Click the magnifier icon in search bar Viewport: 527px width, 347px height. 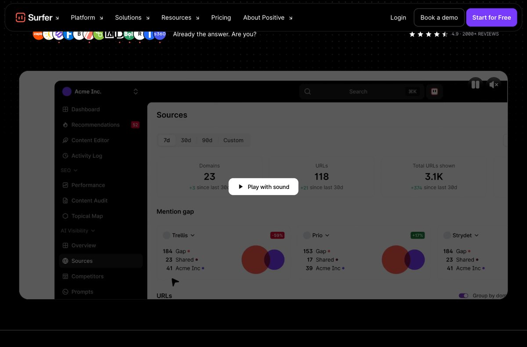[x=307, y=91]
